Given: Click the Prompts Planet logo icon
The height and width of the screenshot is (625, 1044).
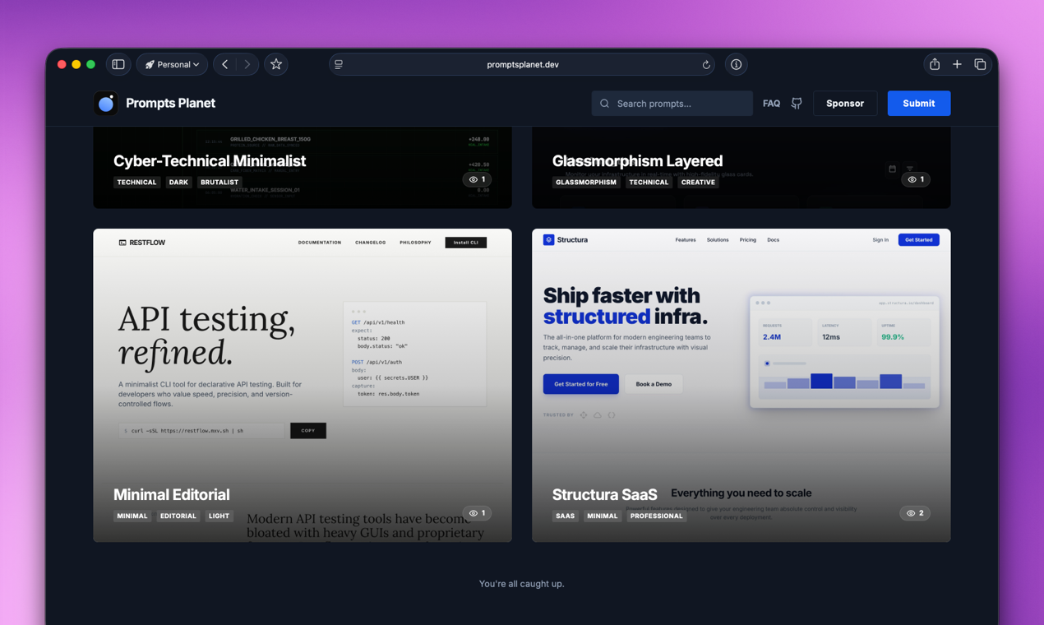Looking at the screenshot, I should coord(105,103).
